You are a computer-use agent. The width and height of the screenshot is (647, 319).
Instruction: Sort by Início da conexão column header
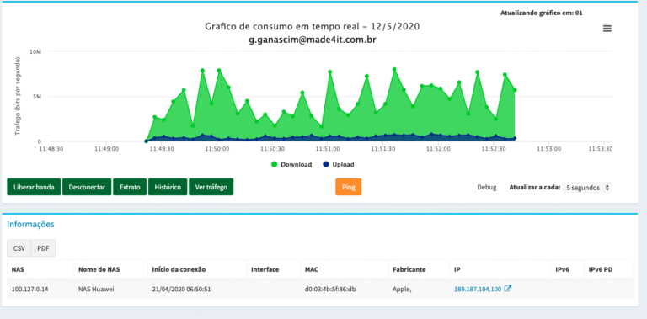click(x=197, y=269)
